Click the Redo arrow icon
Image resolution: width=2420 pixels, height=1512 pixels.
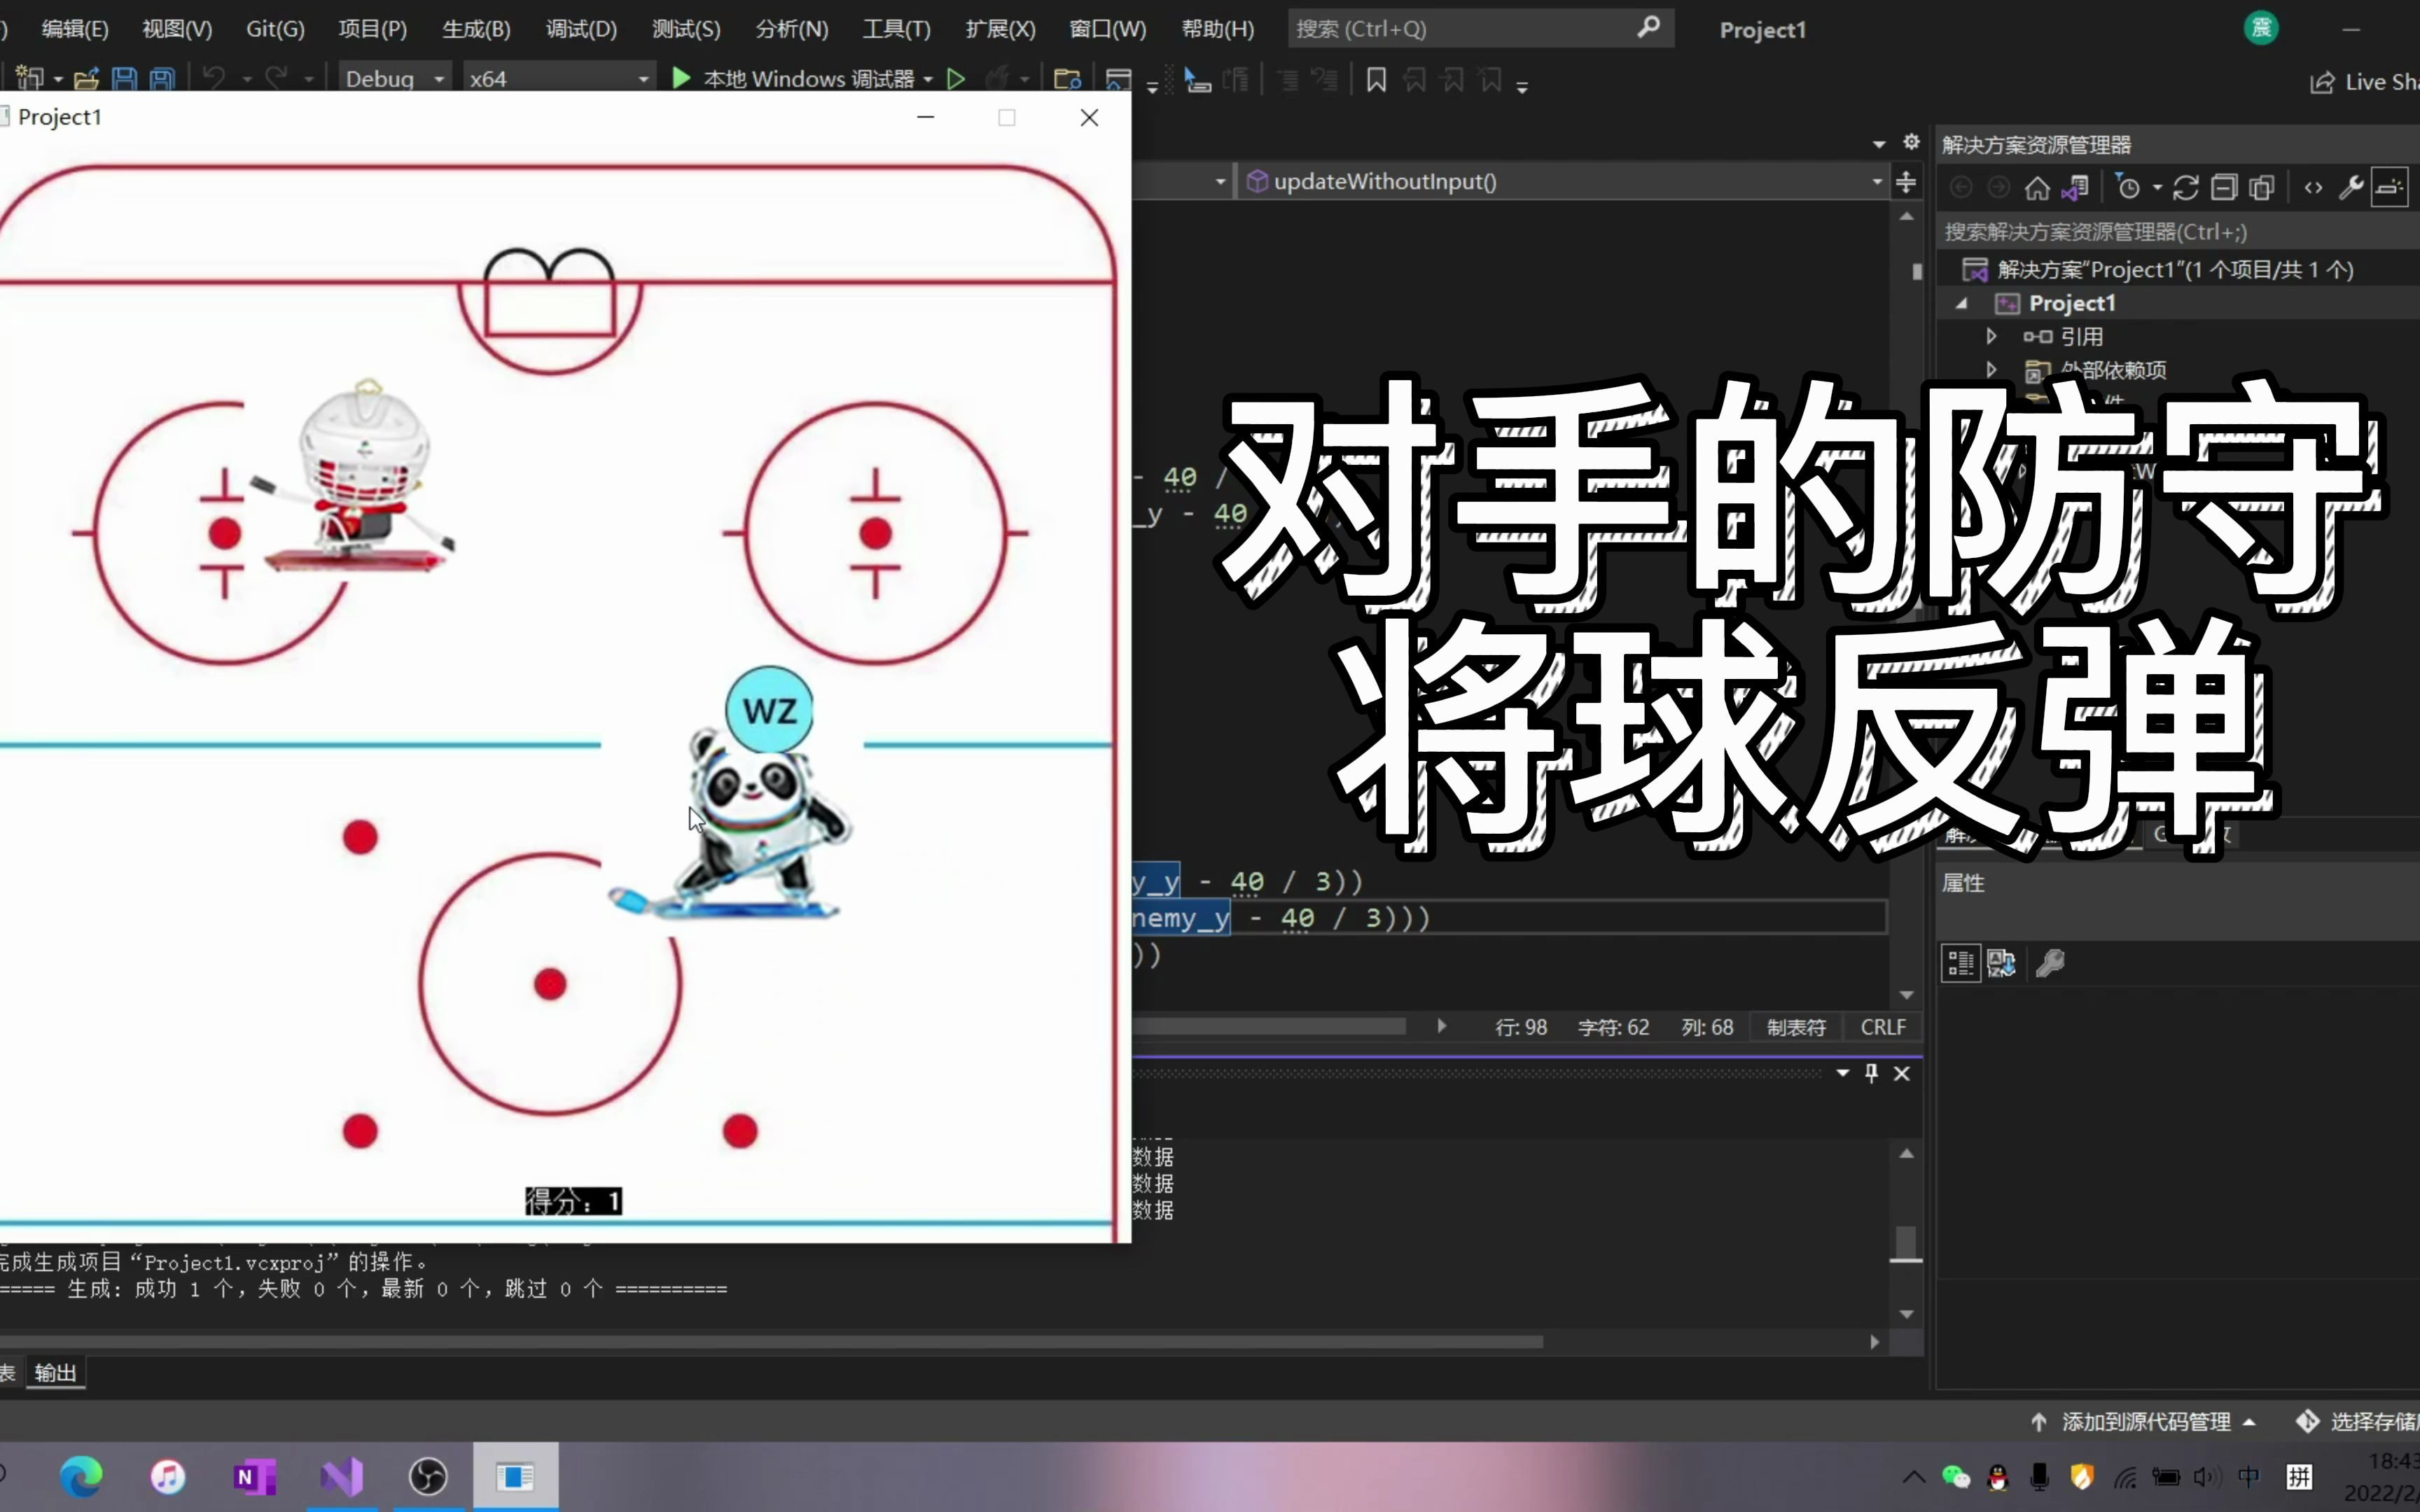277,78
